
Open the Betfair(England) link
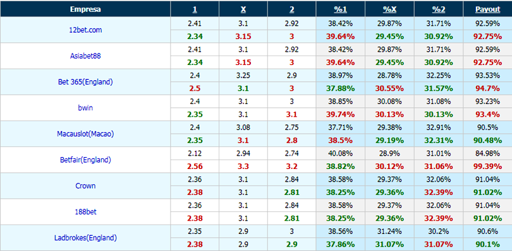point(85,160)
